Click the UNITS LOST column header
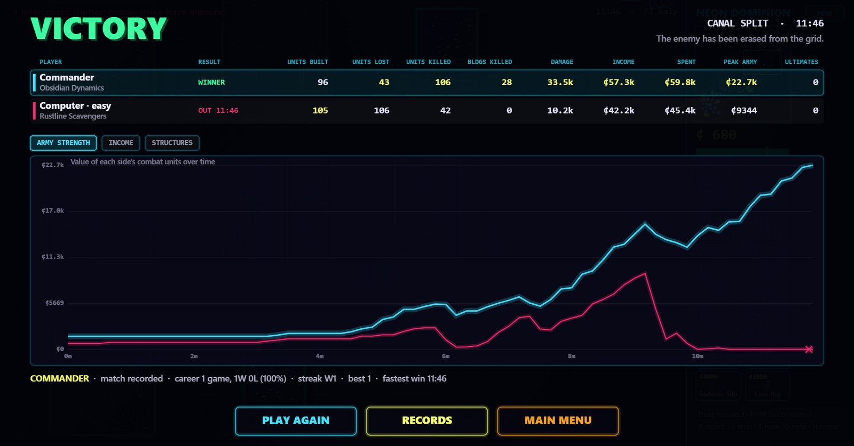Viewport: 854px width, 446px height. click(x=371, y=62)
